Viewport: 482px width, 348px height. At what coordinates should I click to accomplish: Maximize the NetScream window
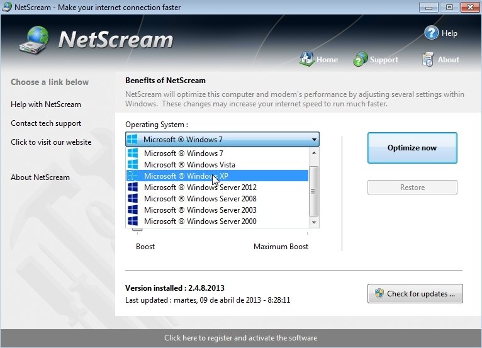449,8
